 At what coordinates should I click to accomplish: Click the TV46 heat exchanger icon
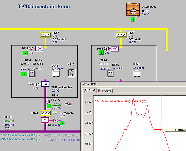pyautogui.click(x=45, y=84)
